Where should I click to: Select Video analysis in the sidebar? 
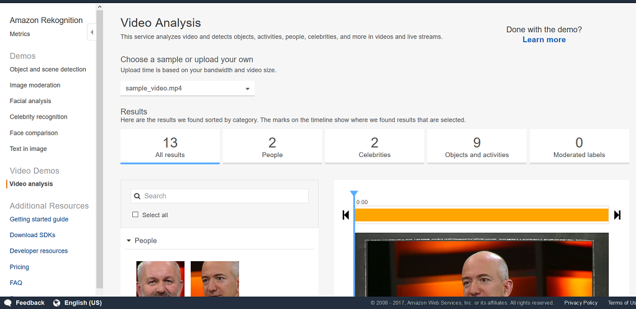coord(31,184)
